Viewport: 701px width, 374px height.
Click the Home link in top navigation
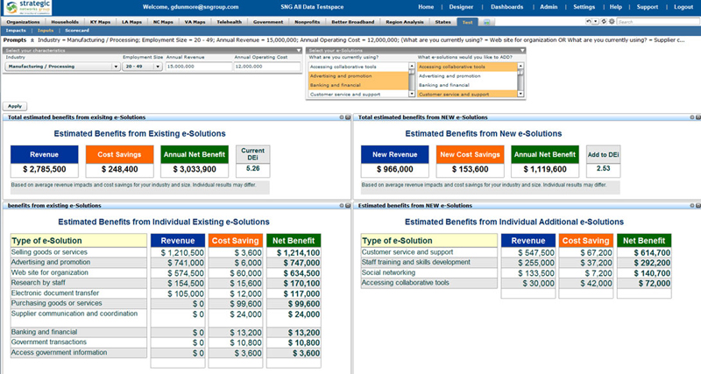[x=426, y=7]
